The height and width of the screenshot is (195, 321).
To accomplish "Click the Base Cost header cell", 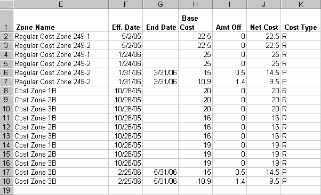I will (x=195, y=20).
